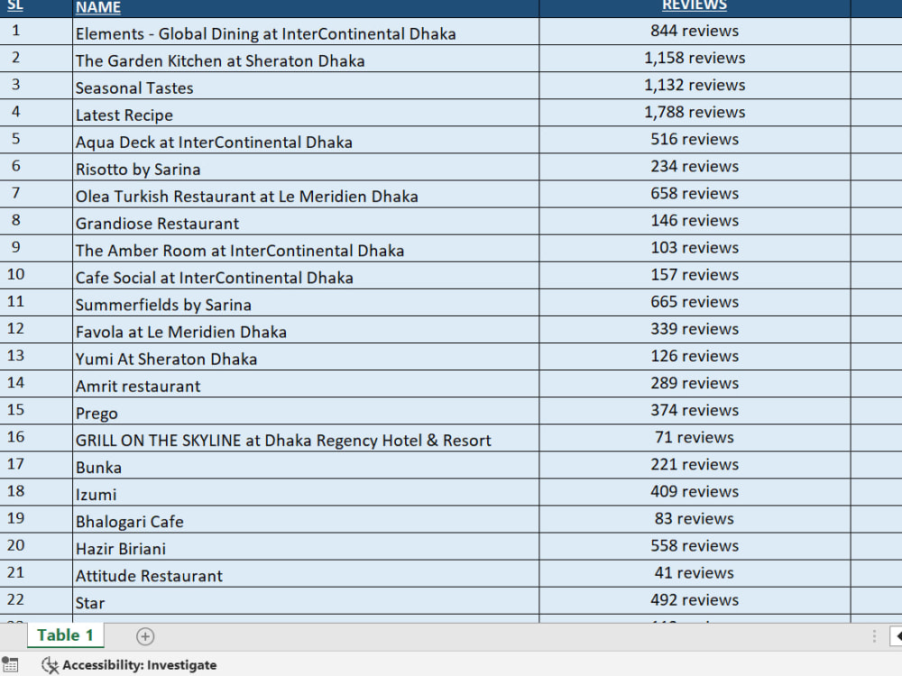Click the 234 reviews cell
902x676 pixels.
click(695, 167)
